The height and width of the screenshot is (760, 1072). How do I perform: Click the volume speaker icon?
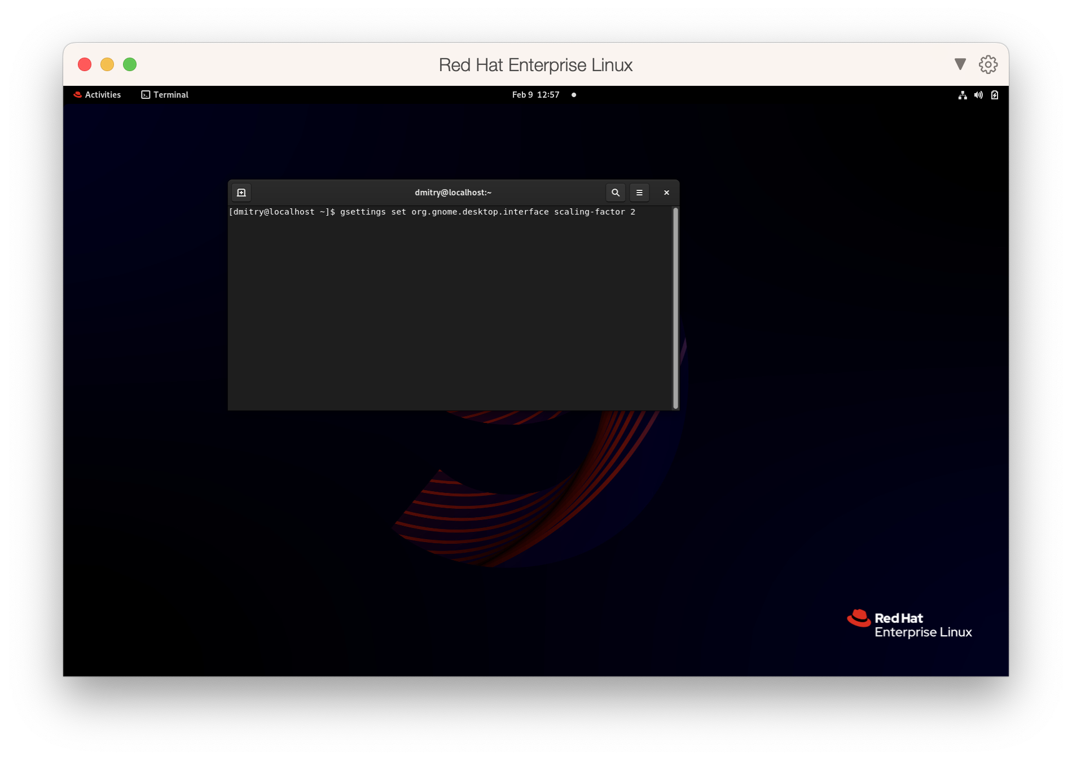coord(978,95)
